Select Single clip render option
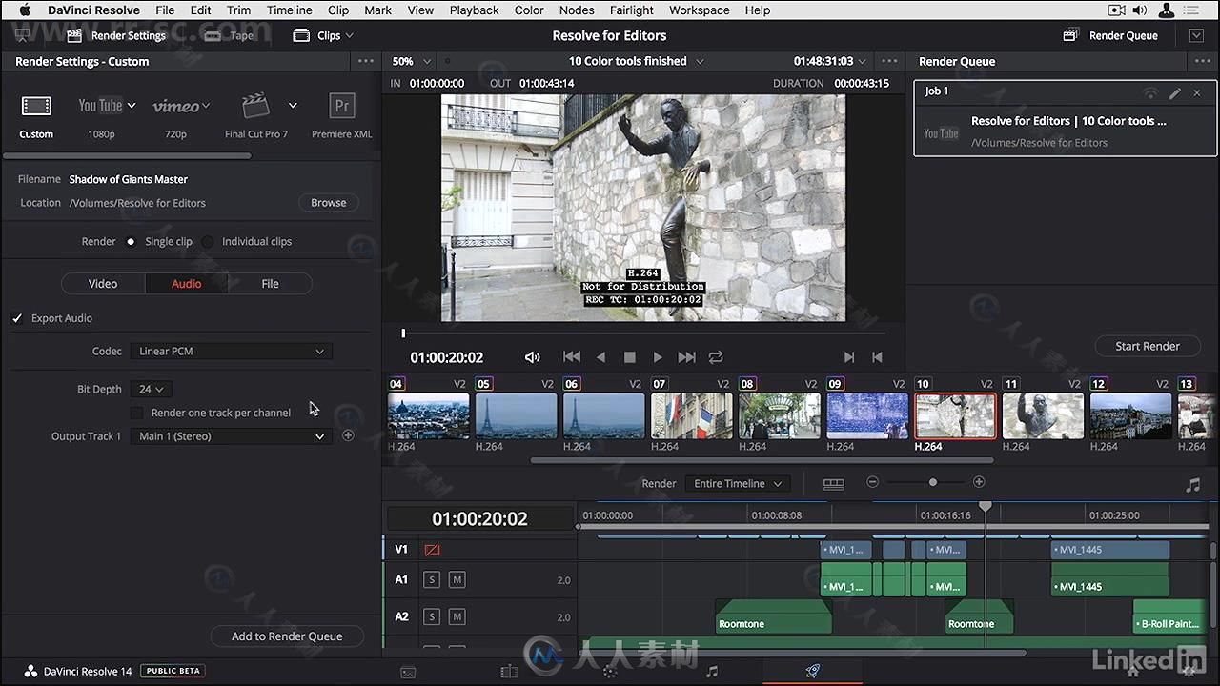This screenshot has height=686, width=1220. (131, 242)
